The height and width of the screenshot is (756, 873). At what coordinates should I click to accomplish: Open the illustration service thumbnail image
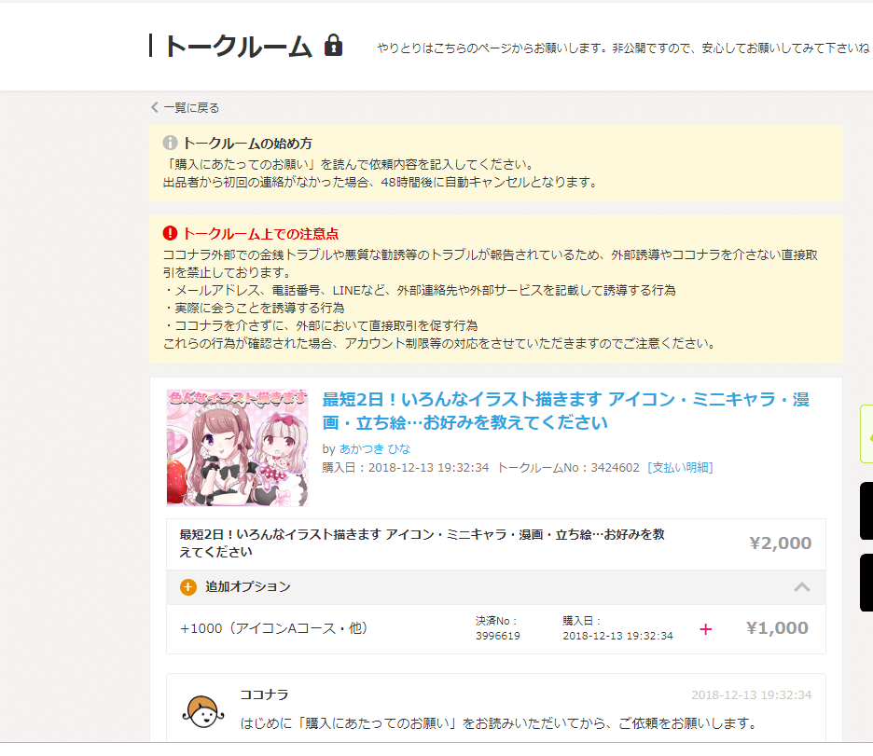coord(237,447)
